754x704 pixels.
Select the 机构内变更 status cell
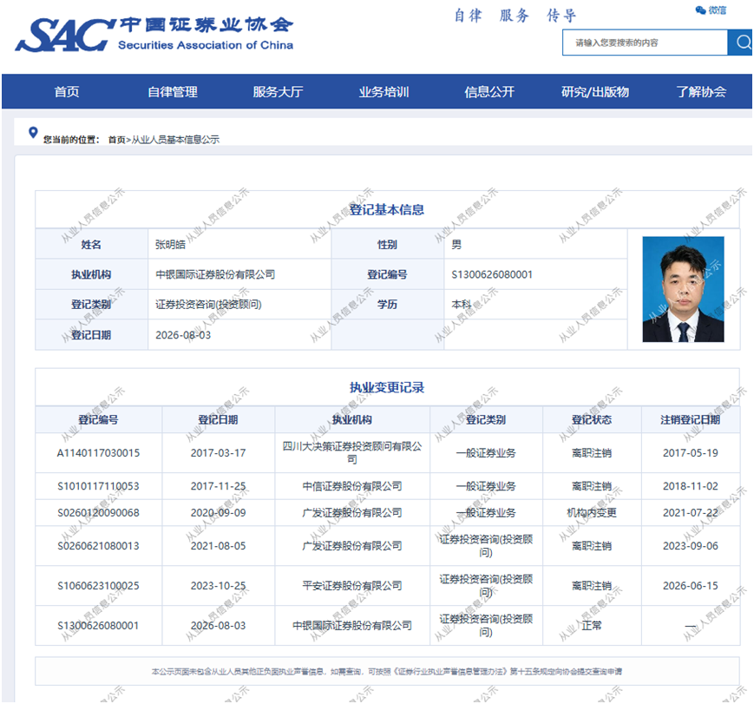tap(592, 512)
